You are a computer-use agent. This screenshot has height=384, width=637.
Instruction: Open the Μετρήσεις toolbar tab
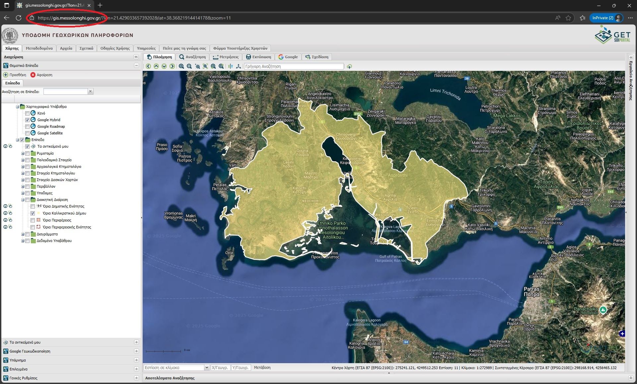click(226, 57)
